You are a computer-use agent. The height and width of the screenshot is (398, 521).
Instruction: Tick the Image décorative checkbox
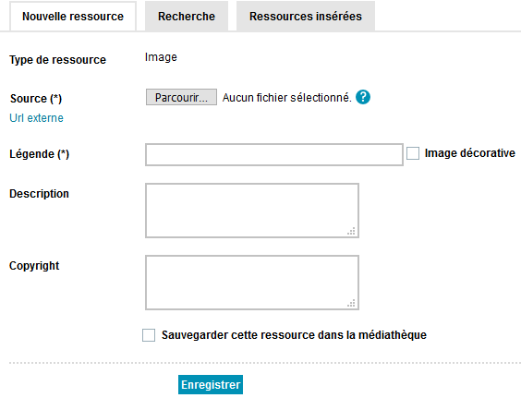pyautogui.click(x=413, y=153)
